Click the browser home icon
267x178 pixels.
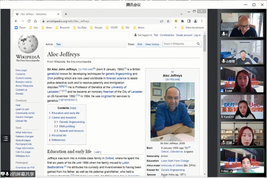point(35,21)
